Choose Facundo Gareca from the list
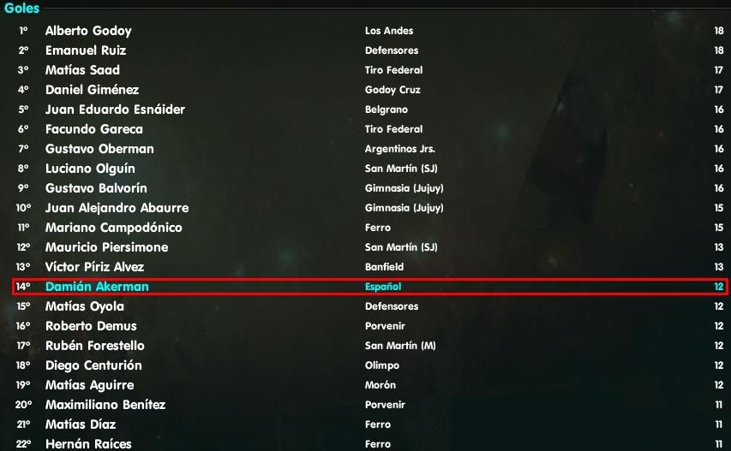 94,129
